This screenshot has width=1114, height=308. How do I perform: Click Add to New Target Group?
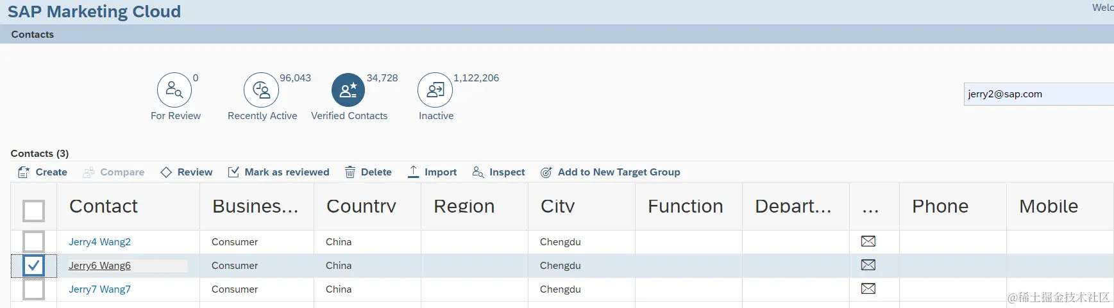click(611, 172)
